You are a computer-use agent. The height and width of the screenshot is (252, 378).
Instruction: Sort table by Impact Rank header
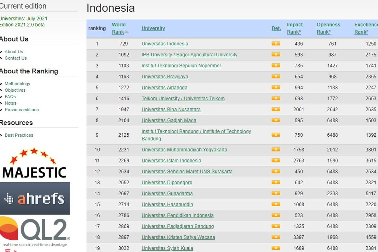[x=295, y=28]
